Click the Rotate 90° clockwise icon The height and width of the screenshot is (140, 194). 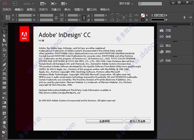(112, 15)
